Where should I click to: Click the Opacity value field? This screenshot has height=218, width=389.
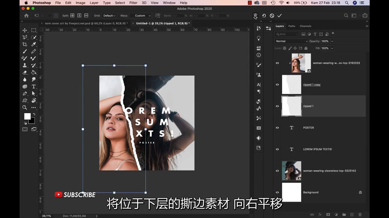click(325, 41)
